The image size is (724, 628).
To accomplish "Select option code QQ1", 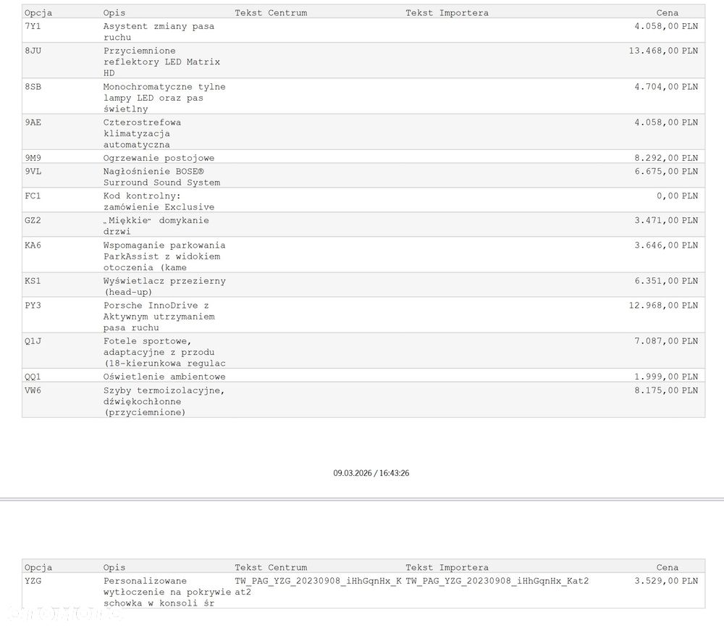I will coord(33,377).
